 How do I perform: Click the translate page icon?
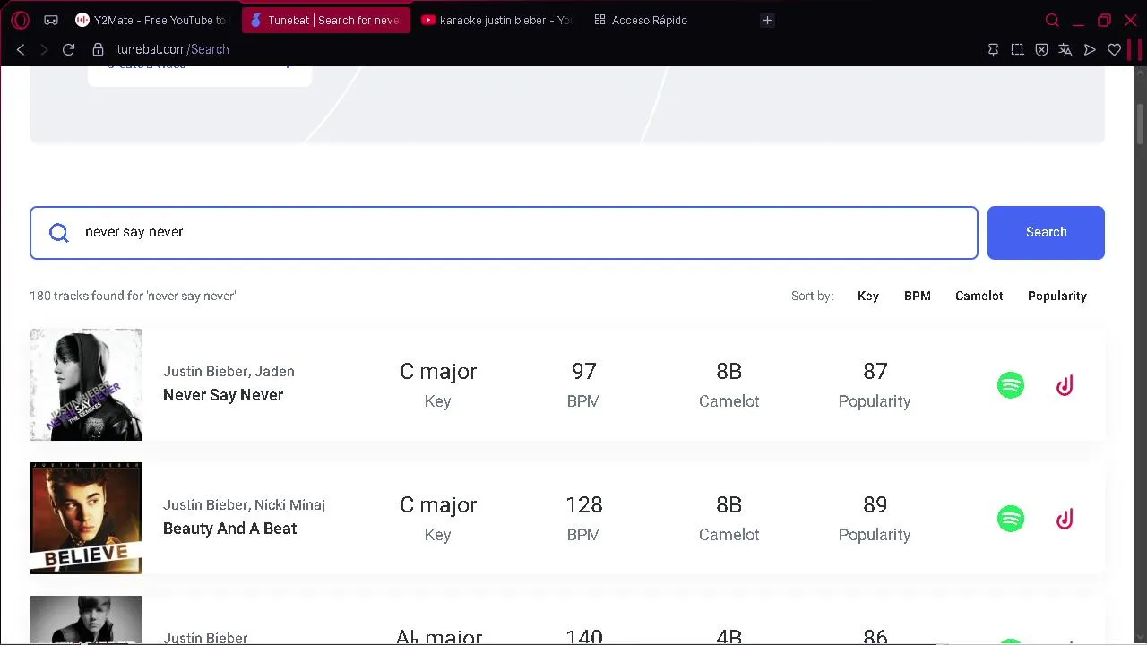[x=1065, y=50]
